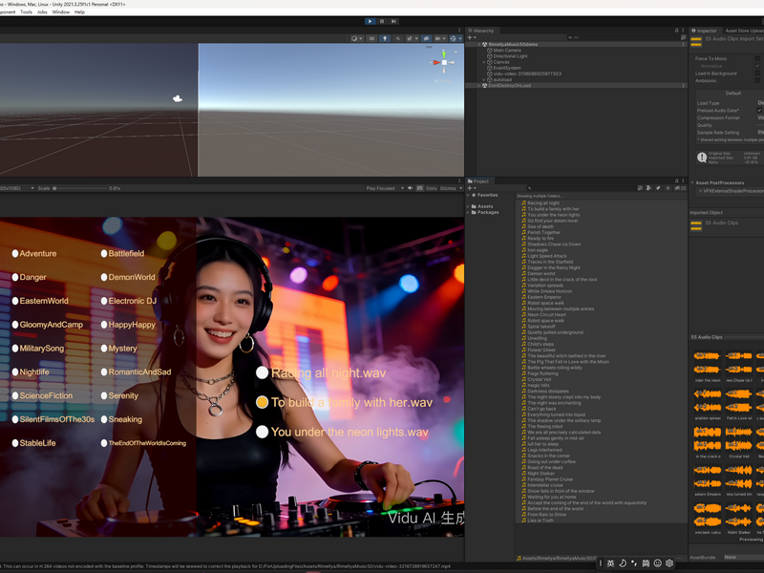The image size is (764, 573).
Task: Toggle Force To Mono checkbox
Action: [757, 58]
